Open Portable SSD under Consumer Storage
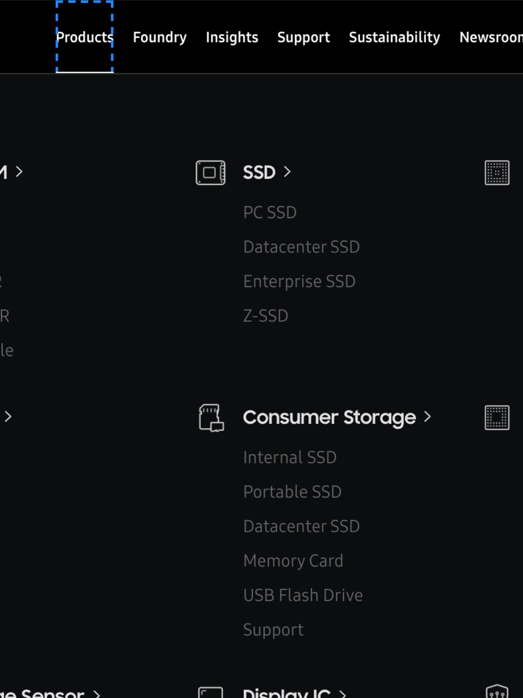523x698 pixels. pyautogui.click(x=292, y=492)
